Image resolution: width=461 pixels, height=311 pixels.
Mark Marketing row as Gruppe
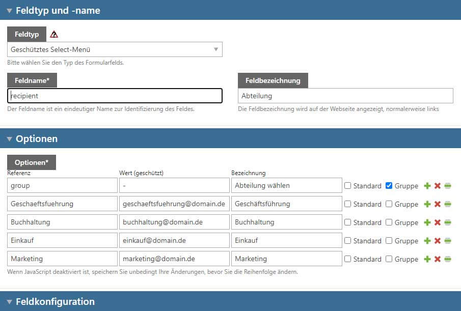(389, 259)
